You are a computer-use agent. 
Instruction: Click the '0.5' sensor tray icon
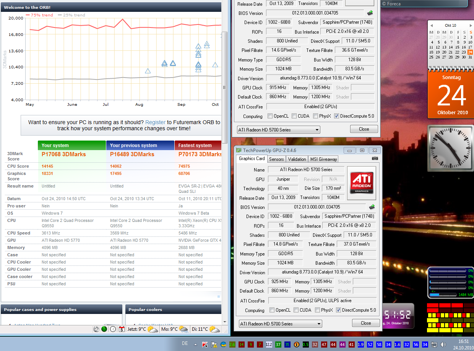tap(305, 345)
